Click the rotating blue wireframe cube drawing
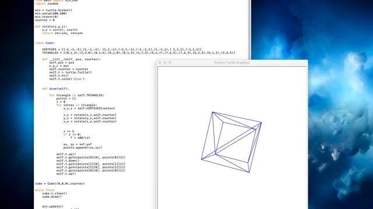The width and height of the screenshot is (373, 209). pyautogui.click(x=231, y=142)
